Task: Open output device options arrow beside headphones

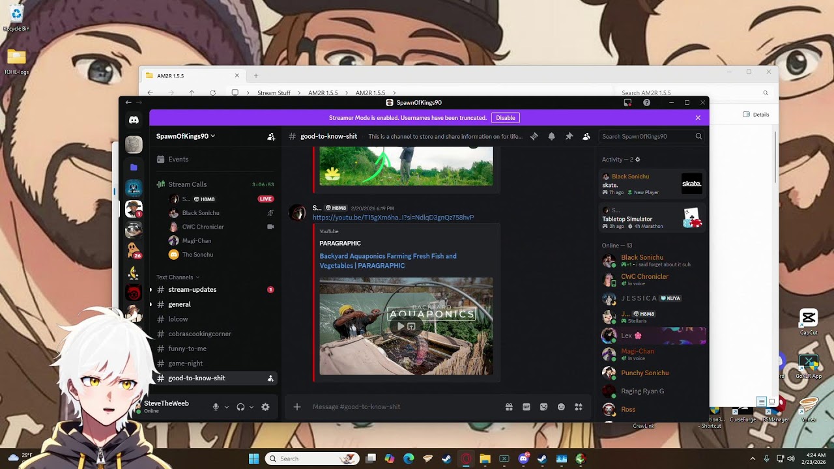Action: tap(252, 407)
